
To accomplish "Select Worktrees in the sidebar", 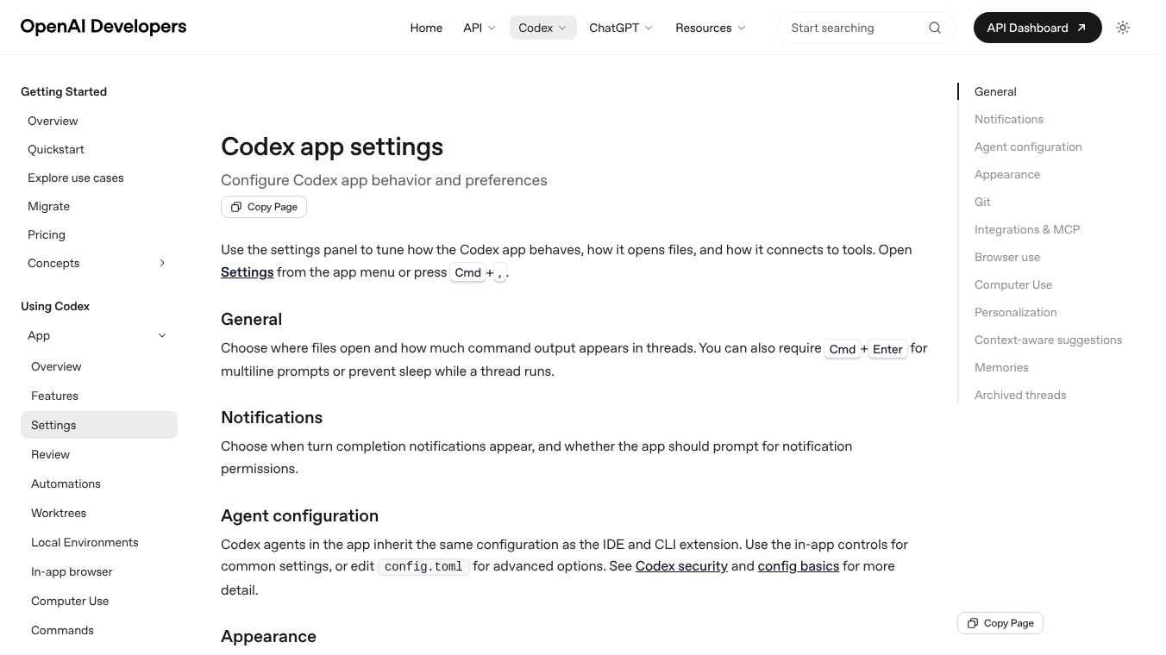I will tap(59, 513).
